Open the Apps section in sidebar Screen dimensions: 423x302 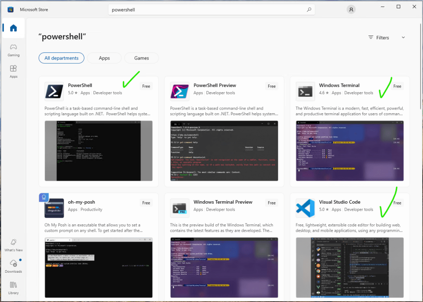pos(13,71)
